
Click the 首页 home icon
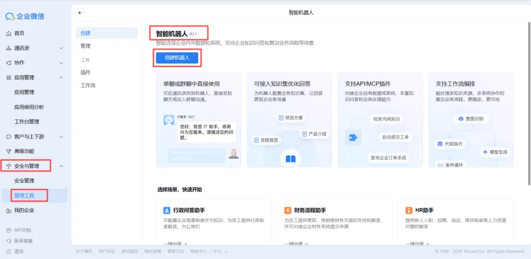pyautogui.click(x=9, y=33)
